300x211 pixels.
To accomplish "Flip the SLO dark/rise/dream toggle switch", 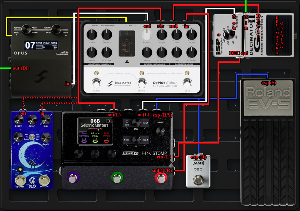I will 32,137.
